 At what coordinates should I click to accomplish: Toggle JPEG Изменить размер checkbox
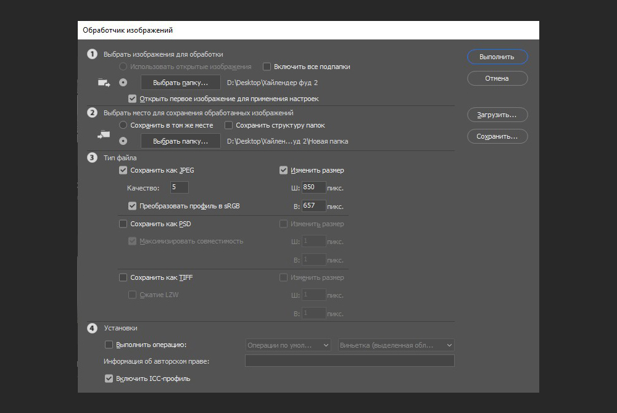pyautogui.click(x=283, y=170)
